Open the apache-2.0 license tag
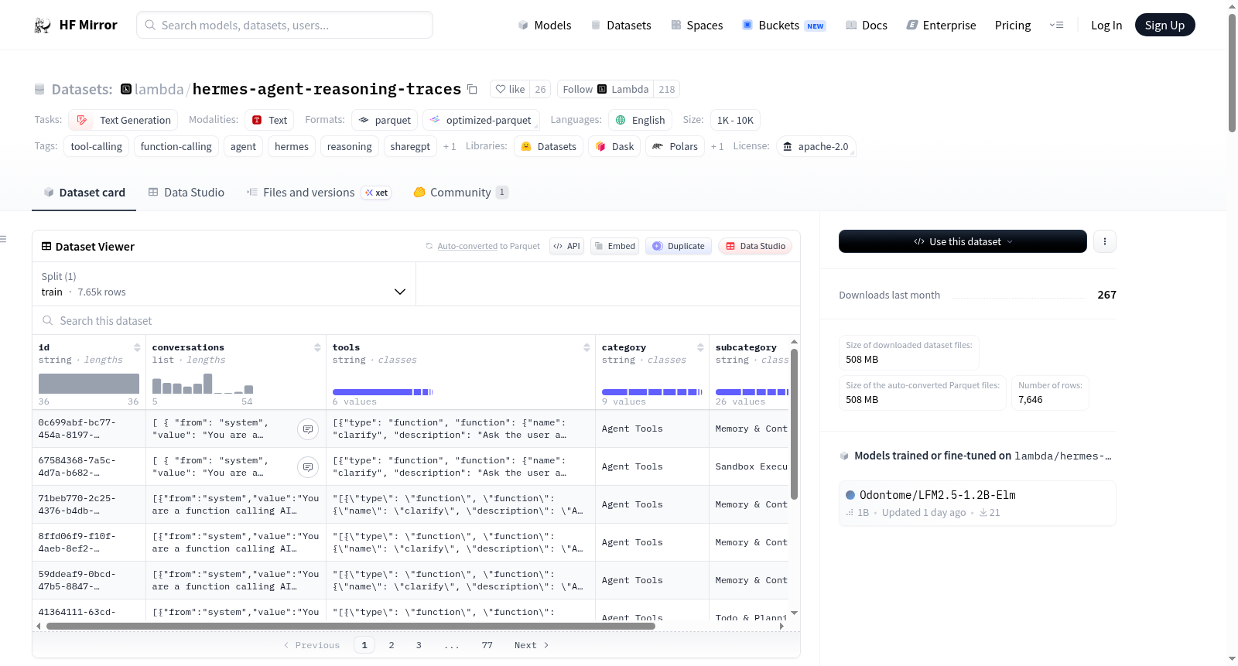 pyautogui.click(x=816, y=146)
